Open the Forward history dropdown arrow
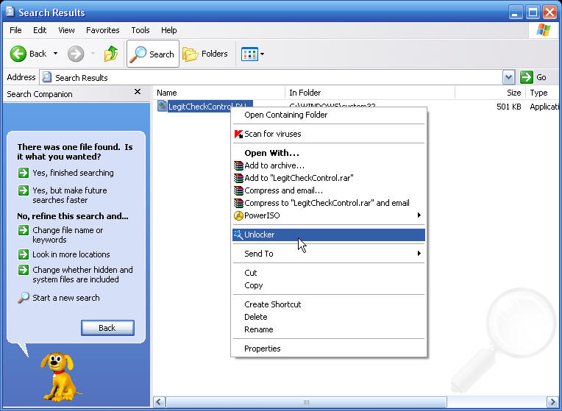This screenshot has width=562, height=411. (93, 54)
